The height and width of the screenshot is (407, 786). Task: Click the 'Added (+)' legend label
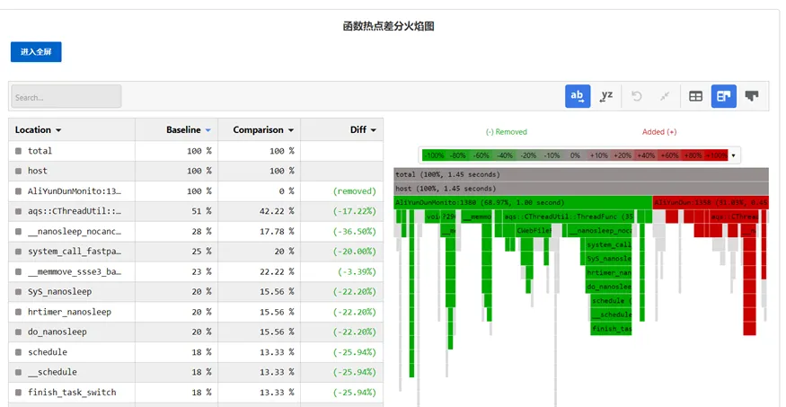point(659,132)
